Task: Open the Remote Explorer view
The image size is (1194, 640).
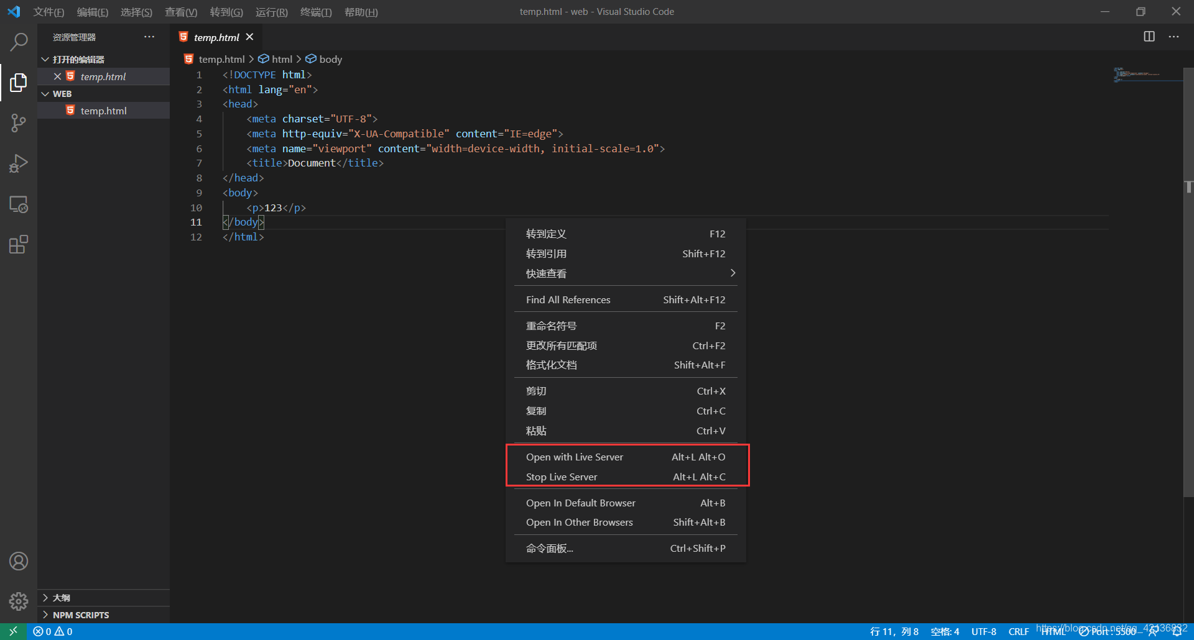Action: 19,204
